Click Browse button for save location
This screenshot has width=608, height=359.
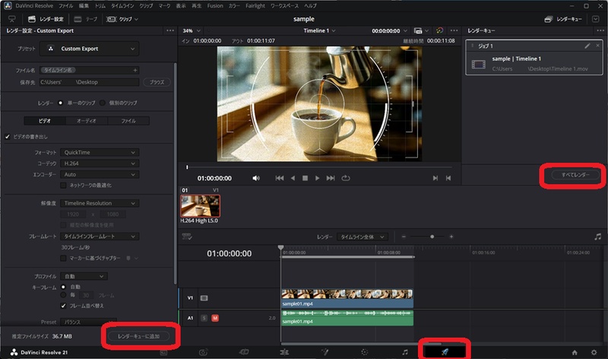pos(157,82)
